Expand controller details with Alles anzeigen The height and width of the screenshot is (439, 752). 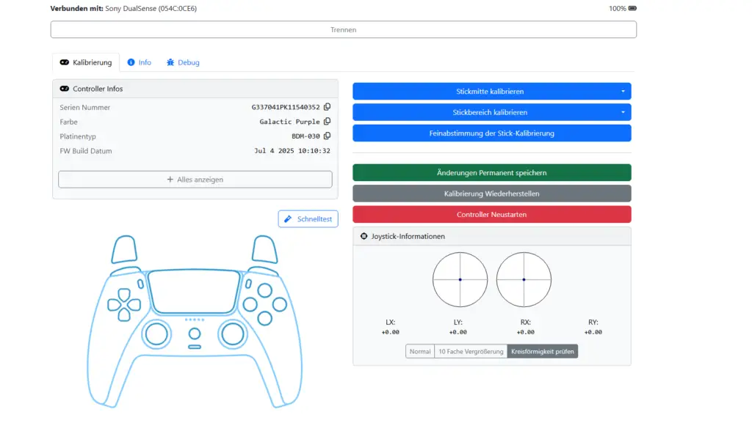pos(195,180)
